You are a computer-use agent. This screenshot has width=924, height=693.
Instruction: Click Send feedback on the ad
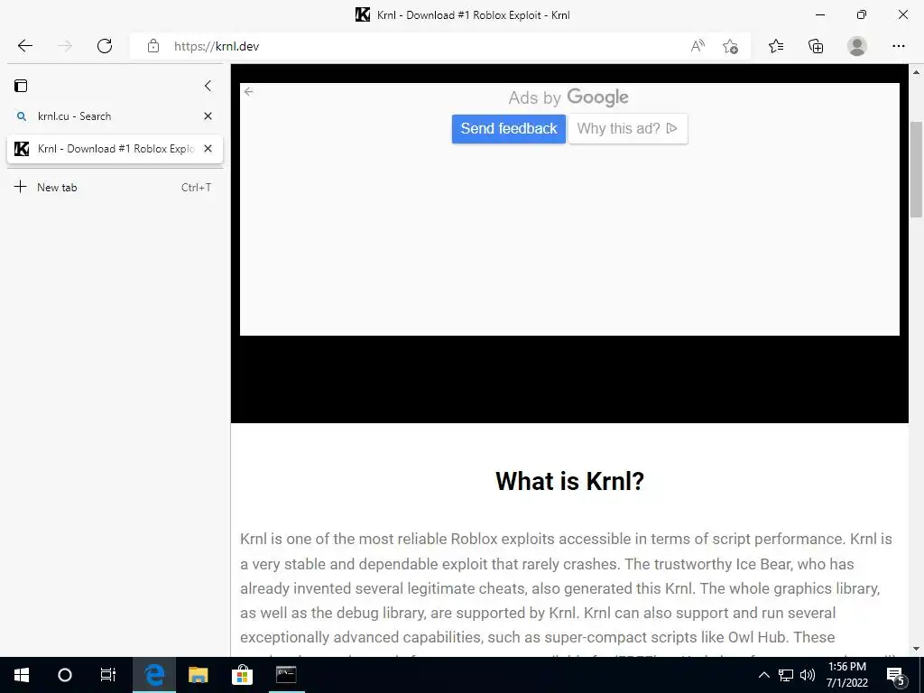509,128
